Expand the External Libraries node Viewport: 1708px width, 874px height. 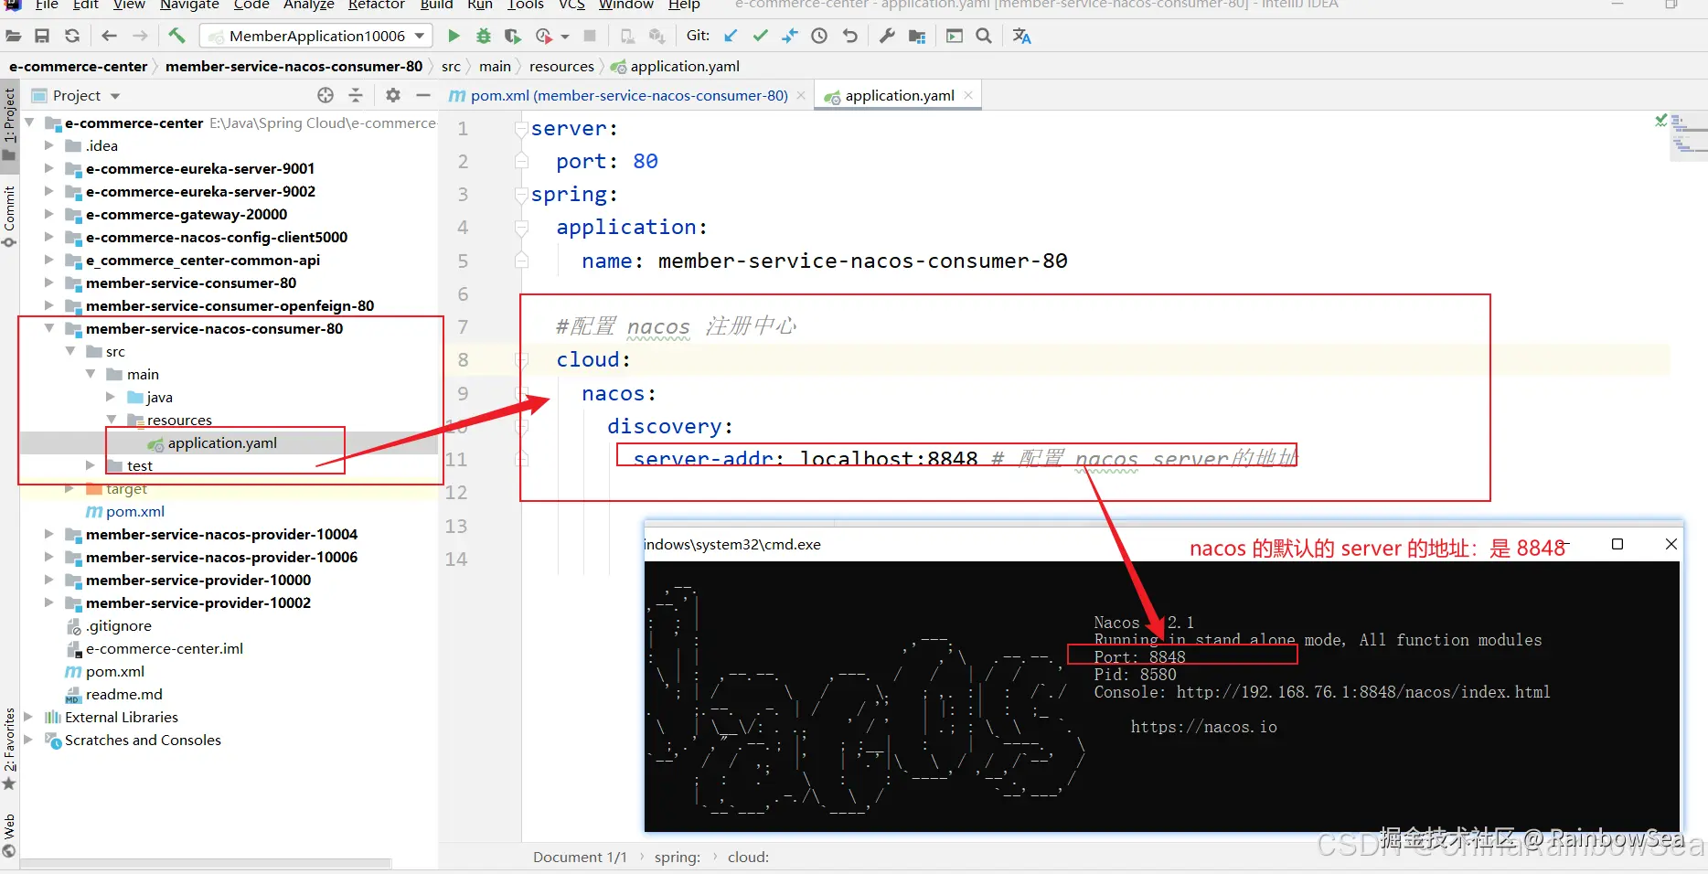point(28,717)
